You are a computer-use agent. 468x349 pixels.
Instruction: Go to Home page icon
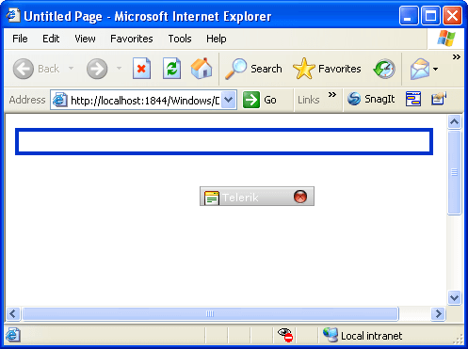coord(202,69)
